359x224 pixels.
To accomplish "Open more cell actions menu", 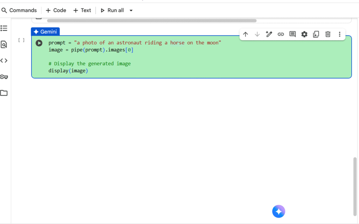I will [x=339, y=34].
